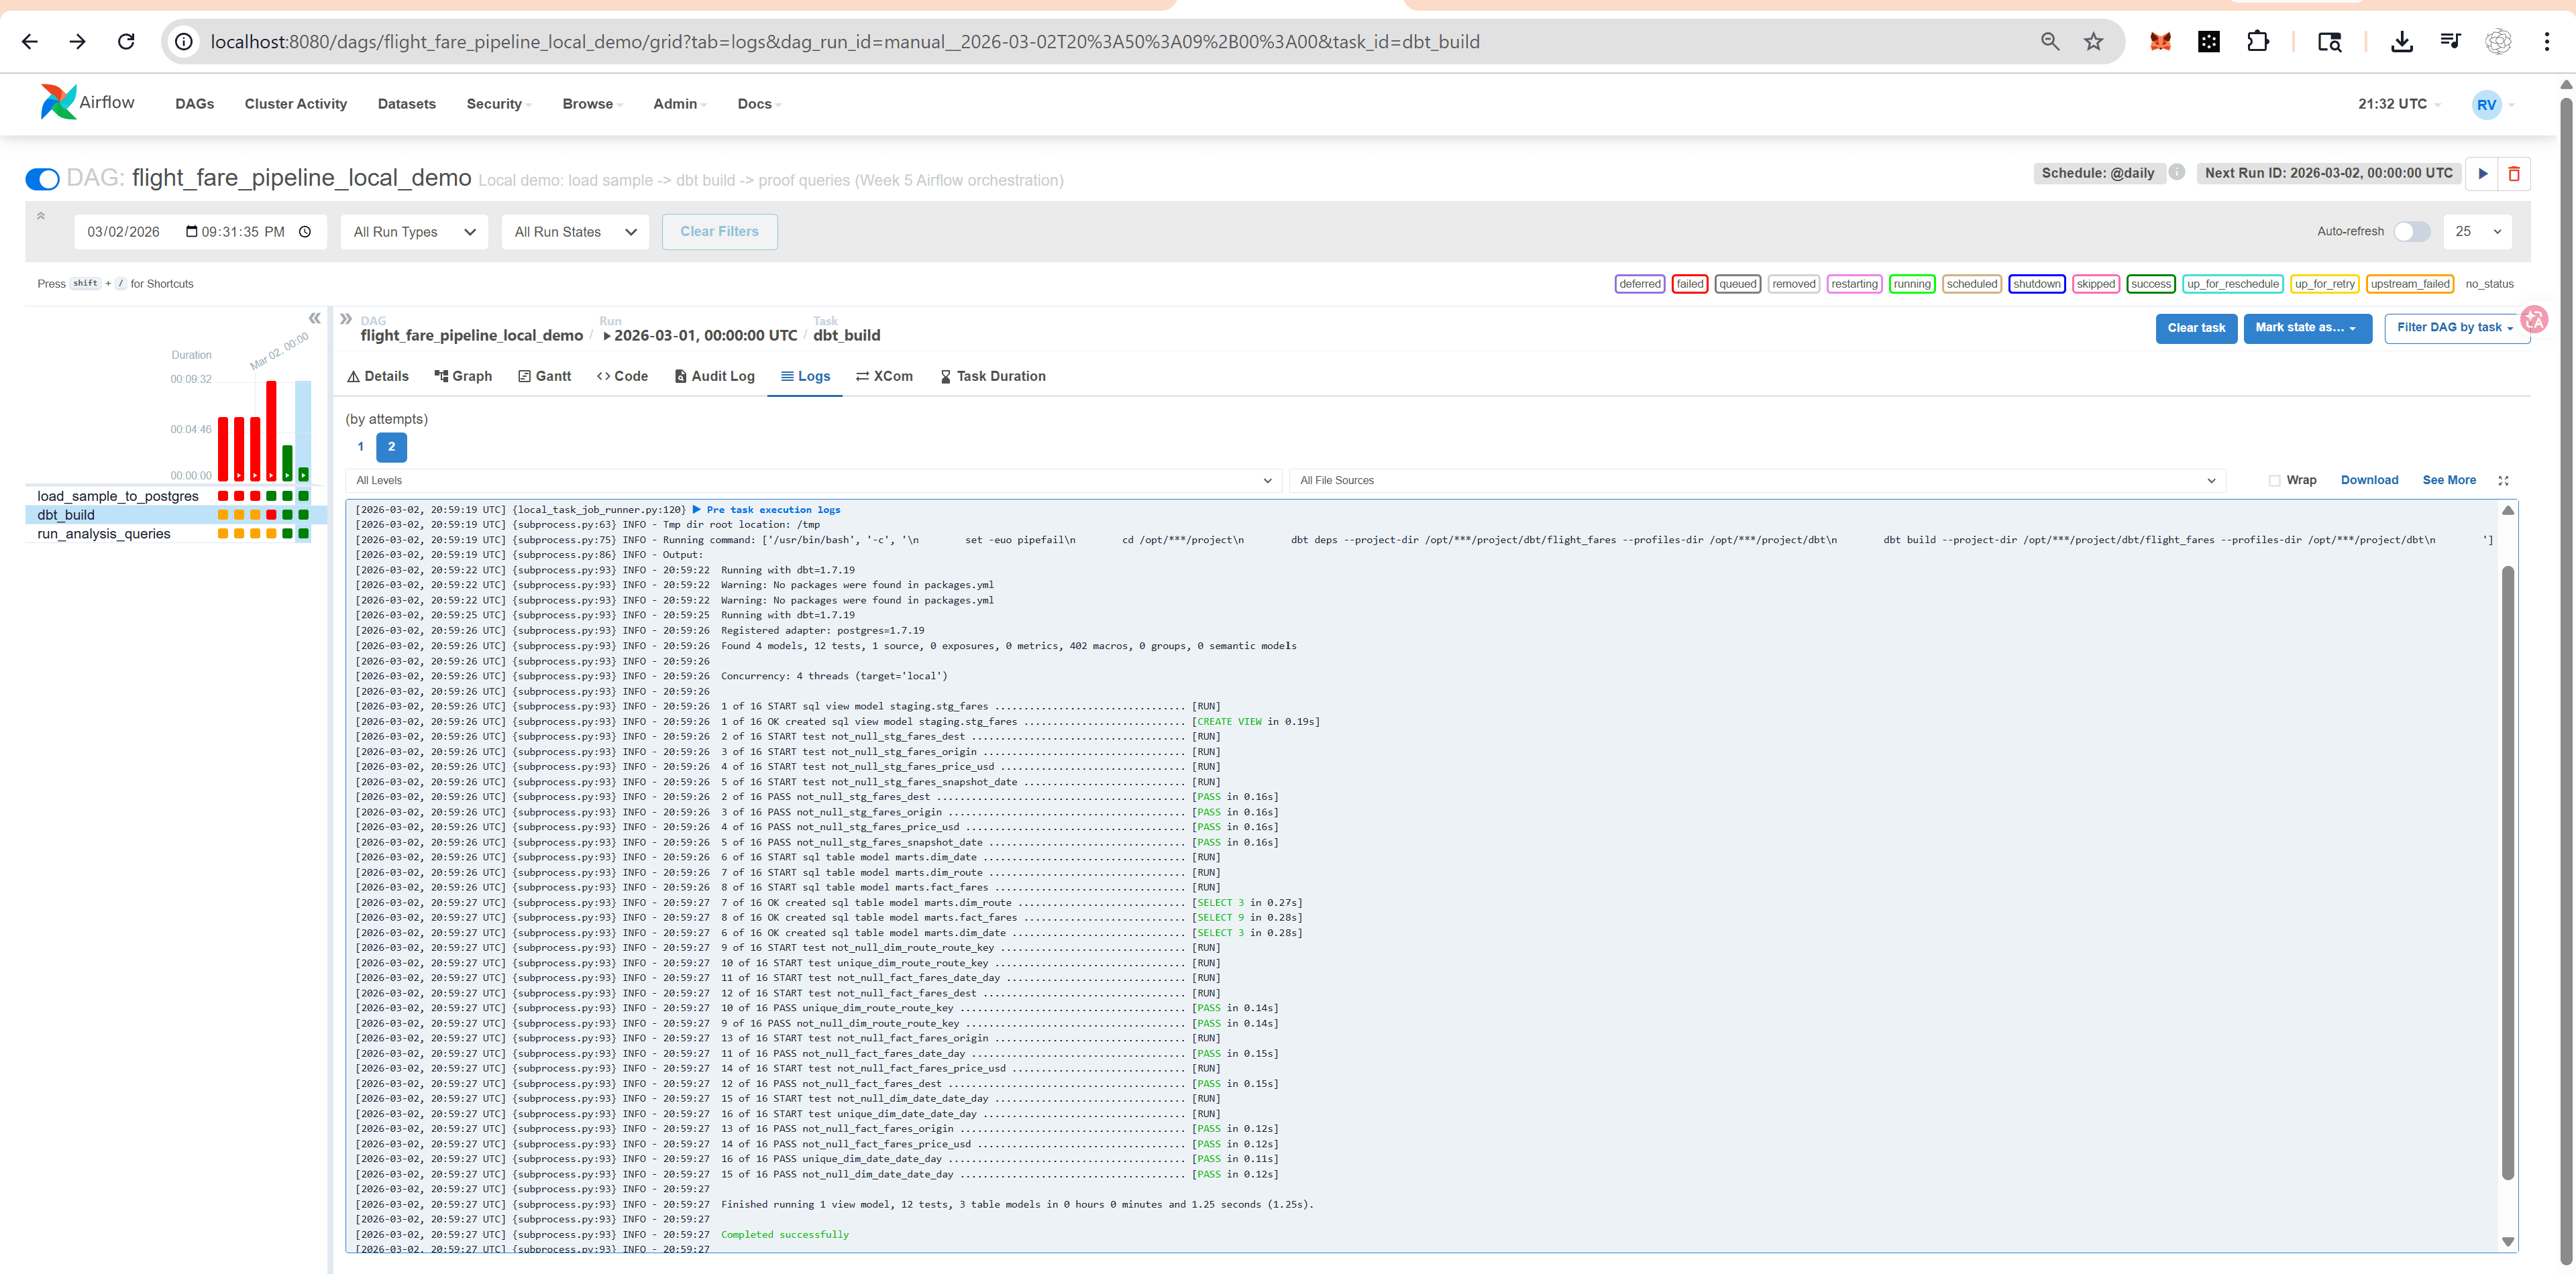Open the Mark state as... dropdown
The width and height of the screenshot is (2576, 1274).
pos(2307,328)
